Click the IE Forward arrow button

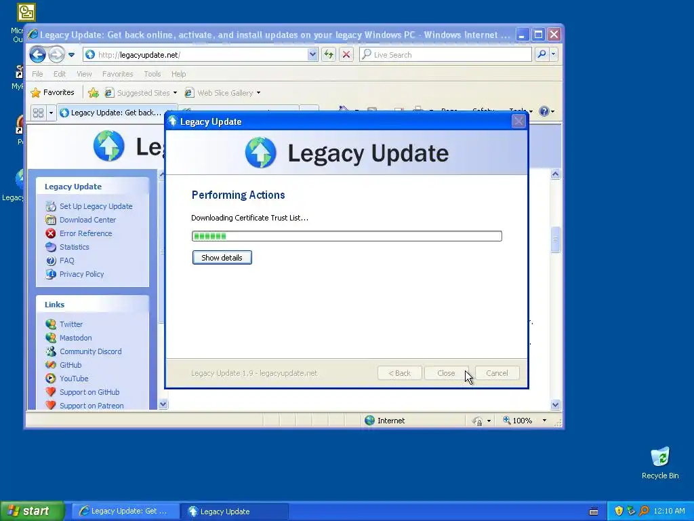(57, 54)
